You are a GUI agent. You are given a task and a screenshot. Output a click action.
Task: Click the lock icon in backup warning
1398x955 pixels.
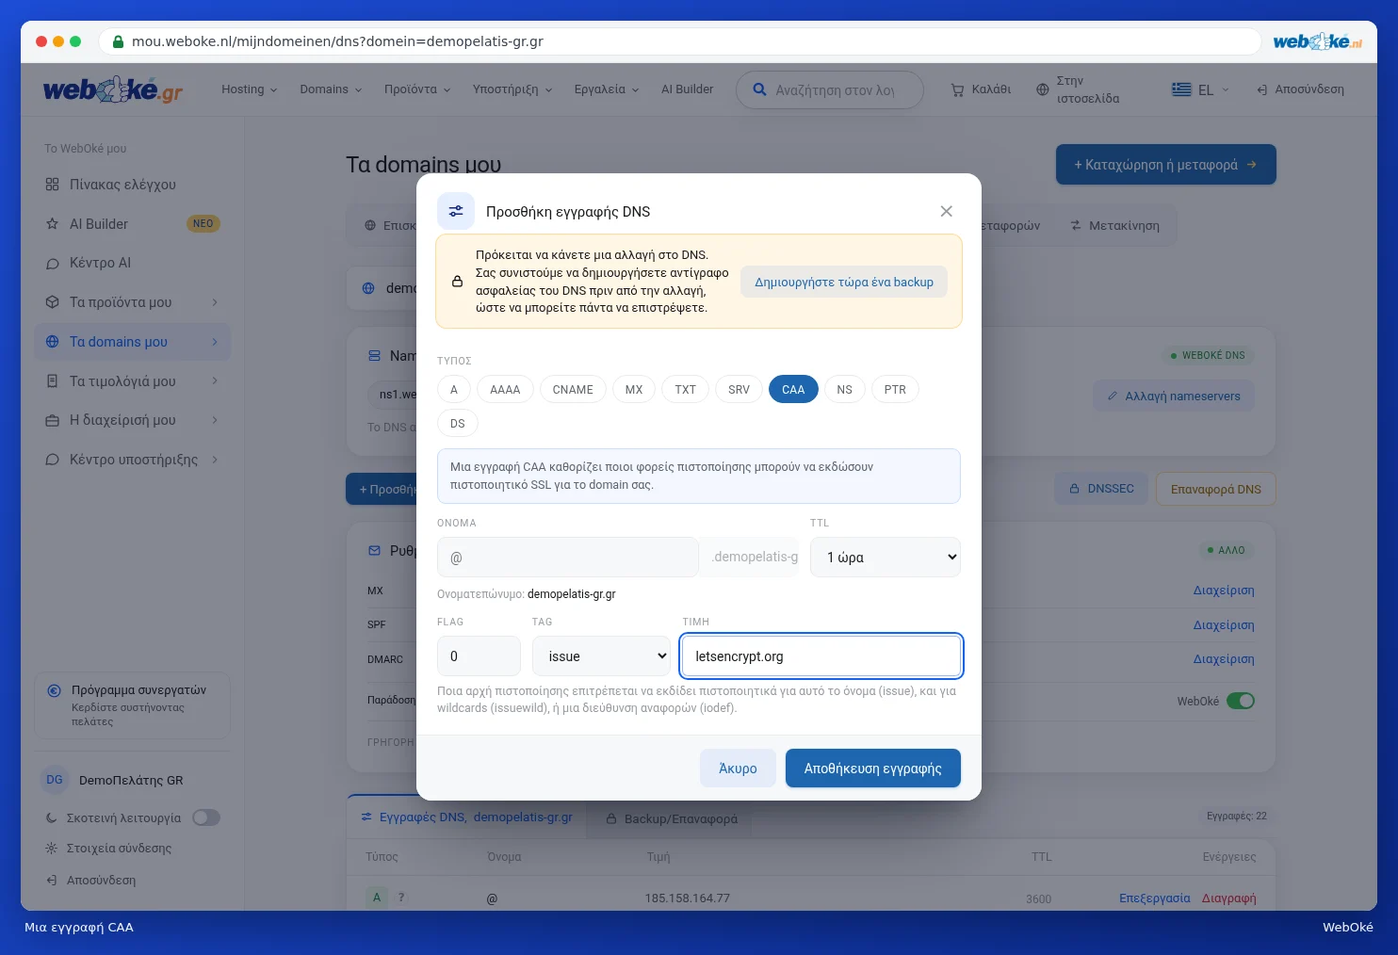point(457,282)
